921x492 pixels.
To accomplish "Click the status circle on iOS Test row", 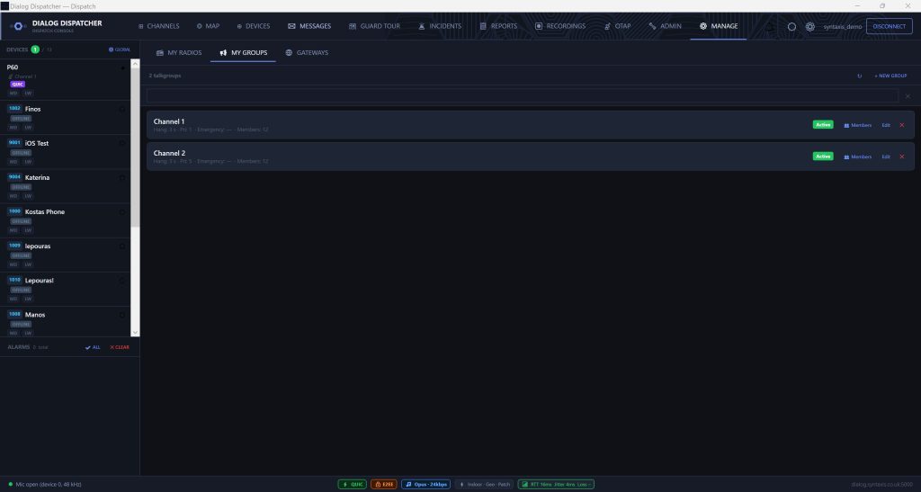I will [x=122, y=143].
